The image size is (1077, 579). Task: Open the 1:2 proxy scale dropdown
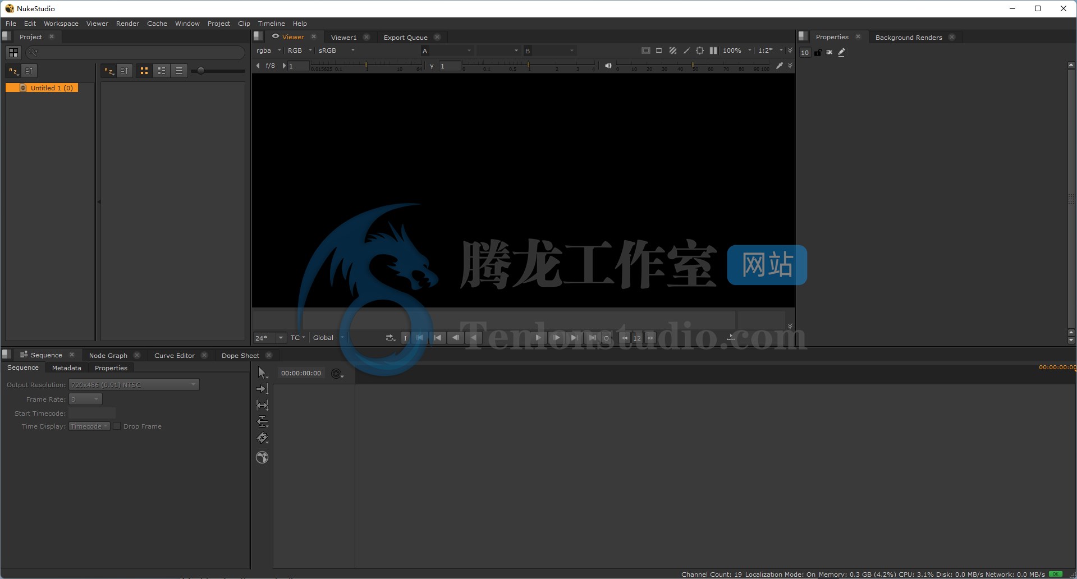[x=770, y=50]
